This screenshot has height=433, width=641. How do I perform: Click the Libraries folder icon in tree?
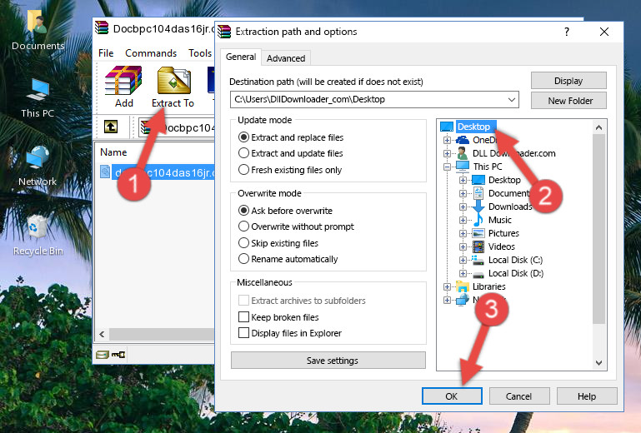463,286
